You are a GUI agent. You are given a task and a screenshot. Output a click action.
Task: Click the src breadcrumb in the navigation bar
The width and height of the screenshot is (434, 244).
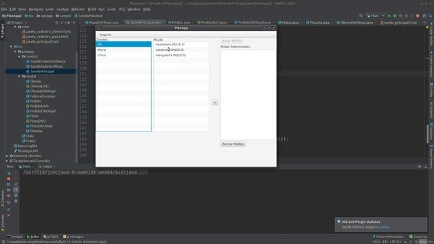click(x=29, y=16)
